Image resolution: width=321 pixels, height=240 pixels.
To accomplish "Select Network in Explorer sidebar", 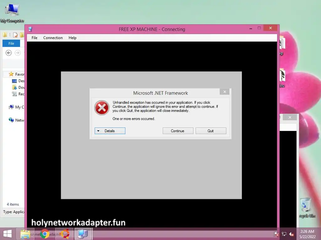I will click(x=16, y=120).
